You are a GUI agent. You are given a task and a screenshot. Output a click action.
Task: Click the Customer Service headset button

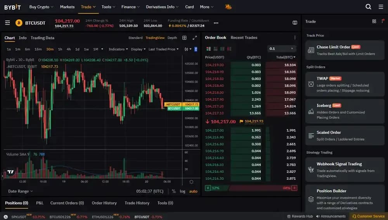(x=368, y=216)
